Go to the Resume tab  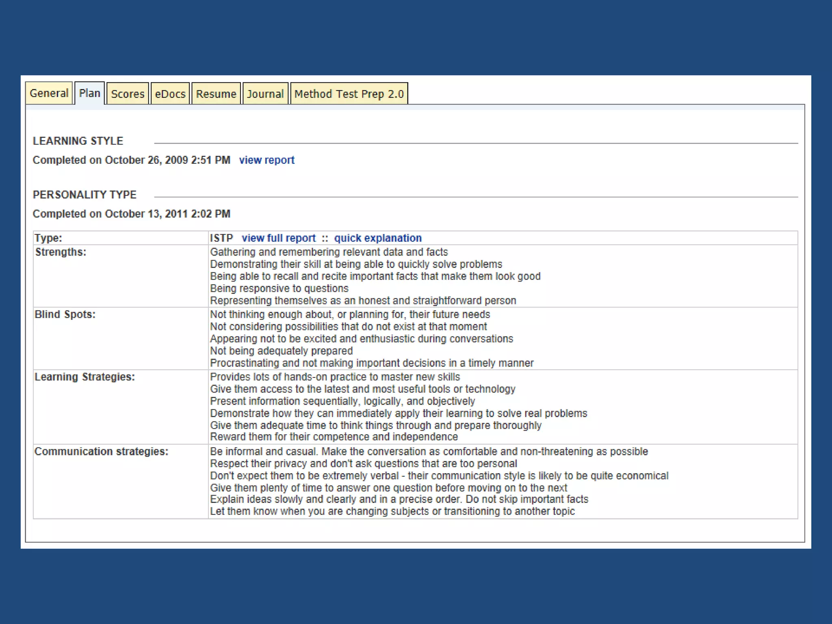pyautogui.click(x=216, y=94)
